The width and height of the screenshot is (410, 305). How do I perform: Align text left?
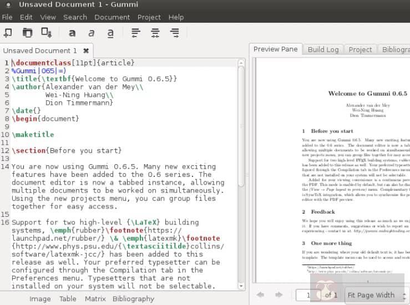click(x=136, y=33)
